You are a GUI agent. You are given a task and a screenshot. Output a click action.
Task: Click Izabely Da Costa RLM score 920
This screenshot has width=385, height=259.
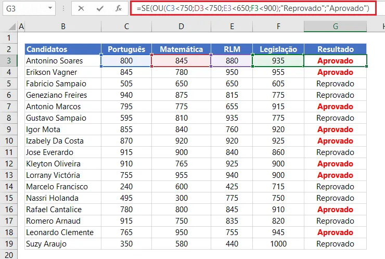tap(232, 140)
